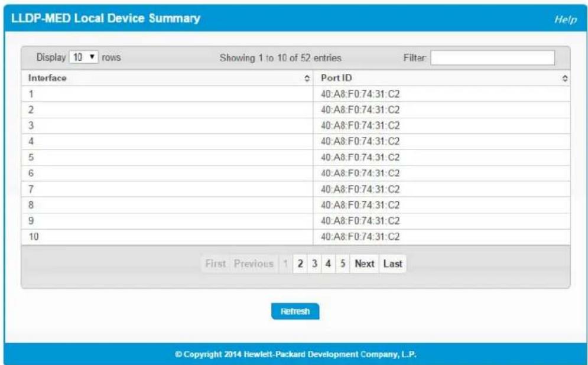Select the Port ID column header
The width and height of the screenshot is (588, 365).
click(x=442, y=78)
